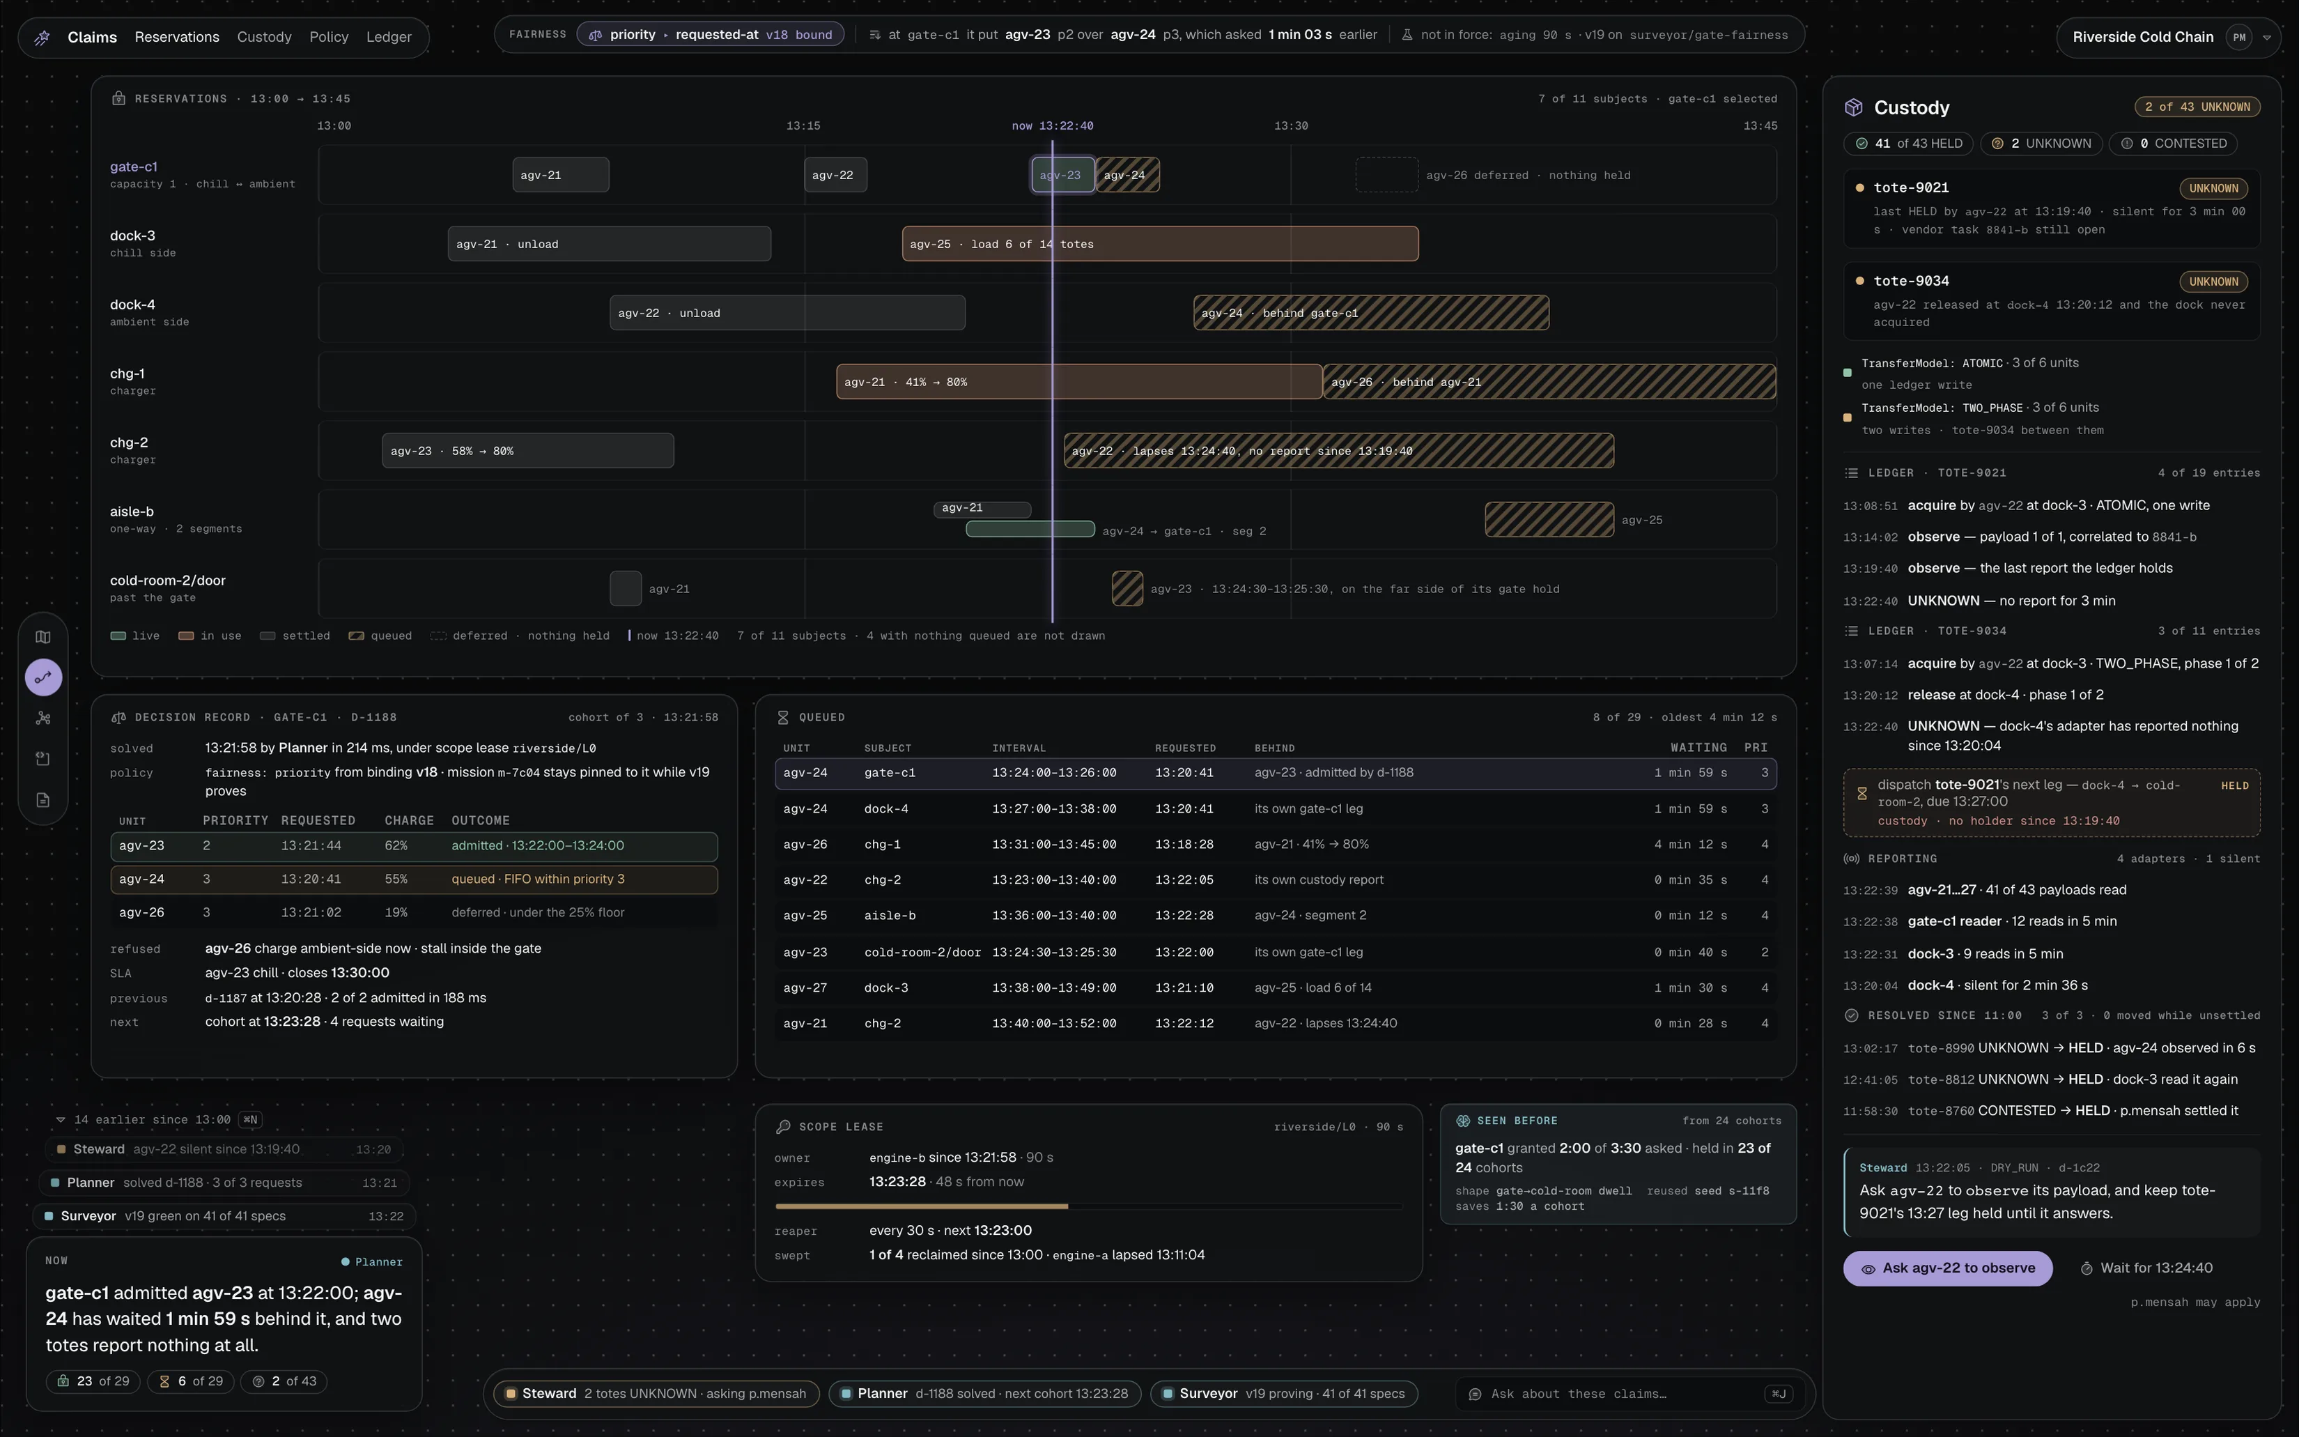Open the code snippet icon in the sidebar
The height and width of the screenshot is (1437, 2299).
(x=42, y=758)
